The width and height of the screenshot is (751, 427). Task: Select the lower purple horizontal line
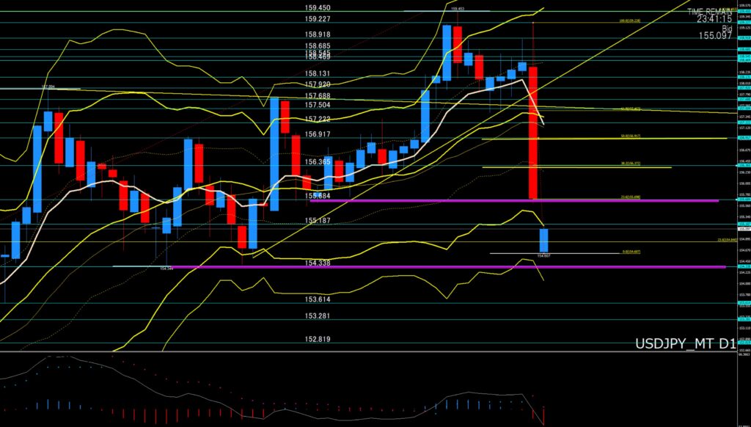(440, 267)
